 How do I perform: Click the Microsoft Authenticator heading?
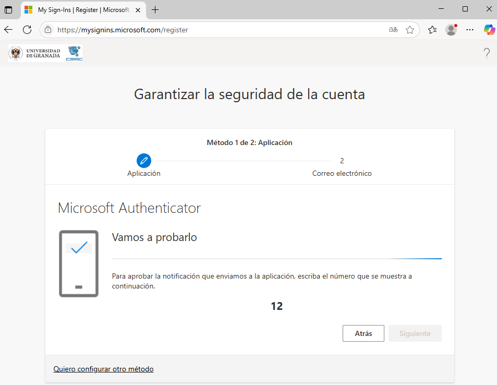pos(129,208)
